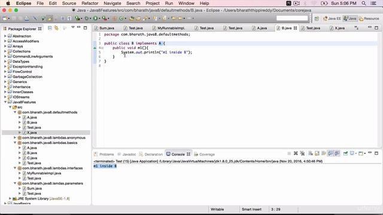This screenshot has width=383, height=215.
Task: Switch to Java EE perspective
Action: (x=332, y=19)
